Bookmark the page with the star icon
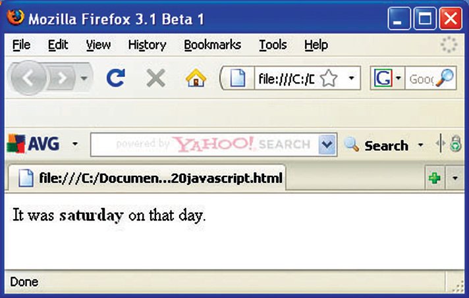Viewport: 469px width, 298px height. tap(329, 78)
